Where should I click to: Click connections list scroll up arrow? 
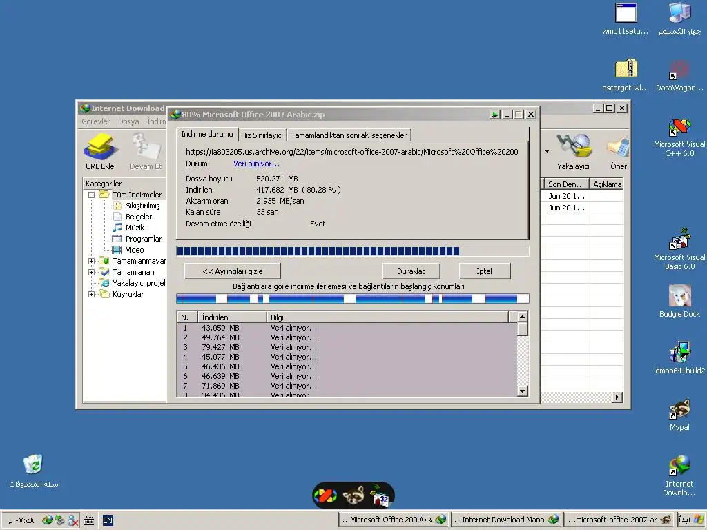[522, 317]
